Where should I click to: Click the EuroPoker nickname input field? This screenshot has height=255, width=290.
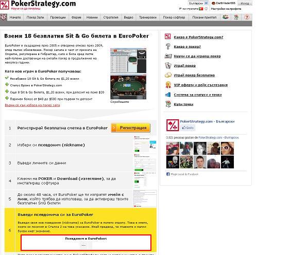click(86, 245)
